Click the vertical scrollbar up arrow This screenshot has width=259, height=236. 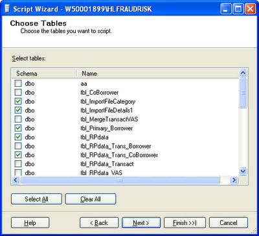243,73
